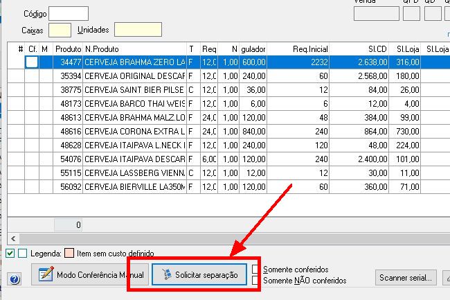450x300 pixels.
Task: Click the T column header
Action: coord(193,49)
